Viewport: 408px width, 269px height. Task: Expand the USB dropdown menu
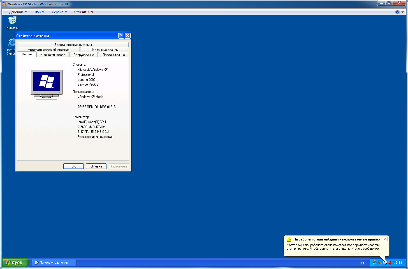[x=39, y=12]
